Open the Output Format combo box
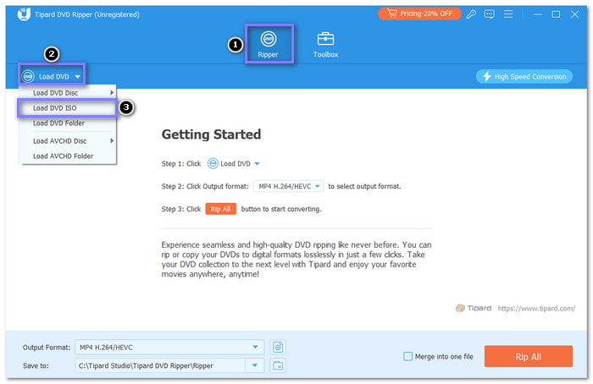This screenshot has height=384, width=593. click(x=169, y=347)
